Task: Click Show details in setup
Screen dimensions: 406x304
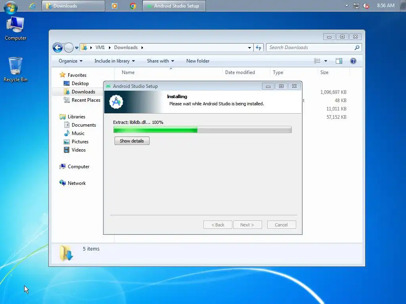Action: pos(132,141)
